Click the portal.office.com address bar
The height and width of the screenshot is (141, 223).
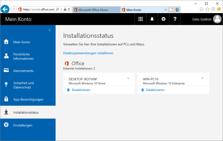[x=39, y=10]
